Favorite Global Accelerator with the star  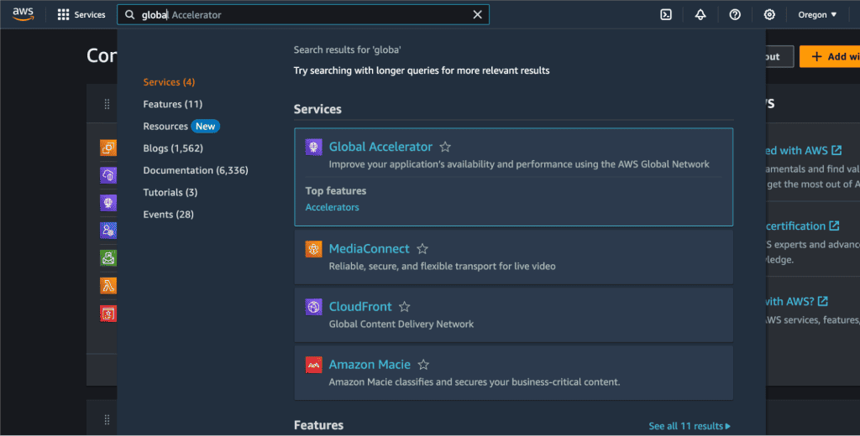point(445,147)
